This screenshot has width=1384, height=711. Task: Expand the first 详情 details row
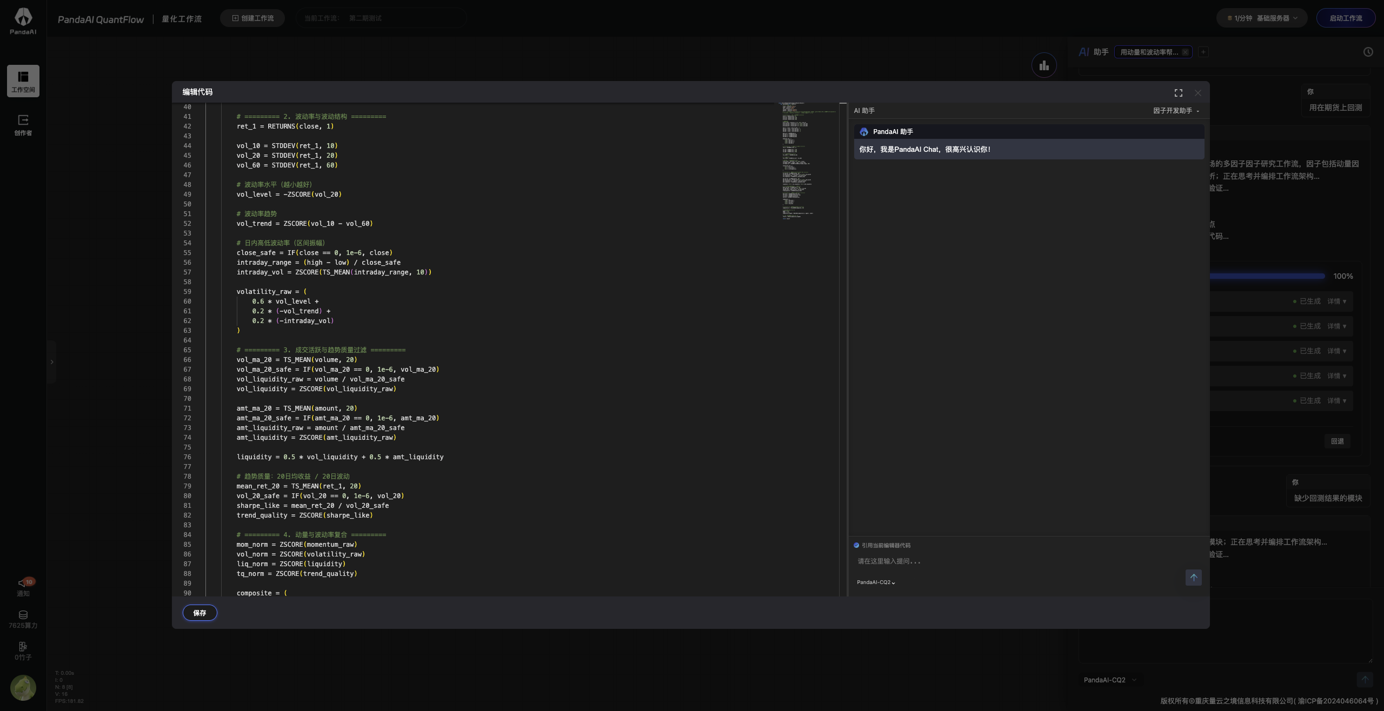1337,301
